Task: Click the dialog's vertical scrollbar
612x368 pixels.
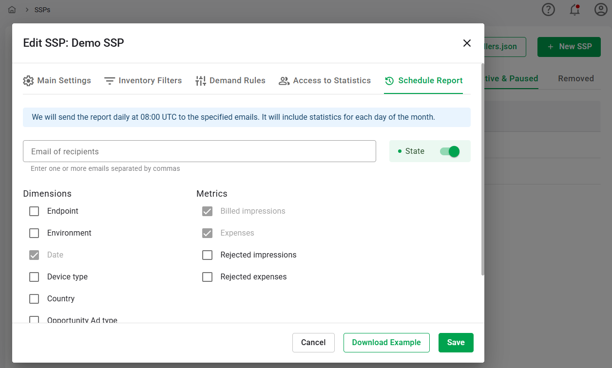Action: pyautogui.click(x=482, y=170)
